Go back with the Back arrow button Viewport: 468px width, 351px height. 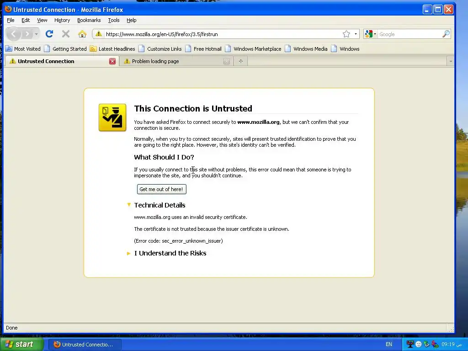[x=13, y=34]
